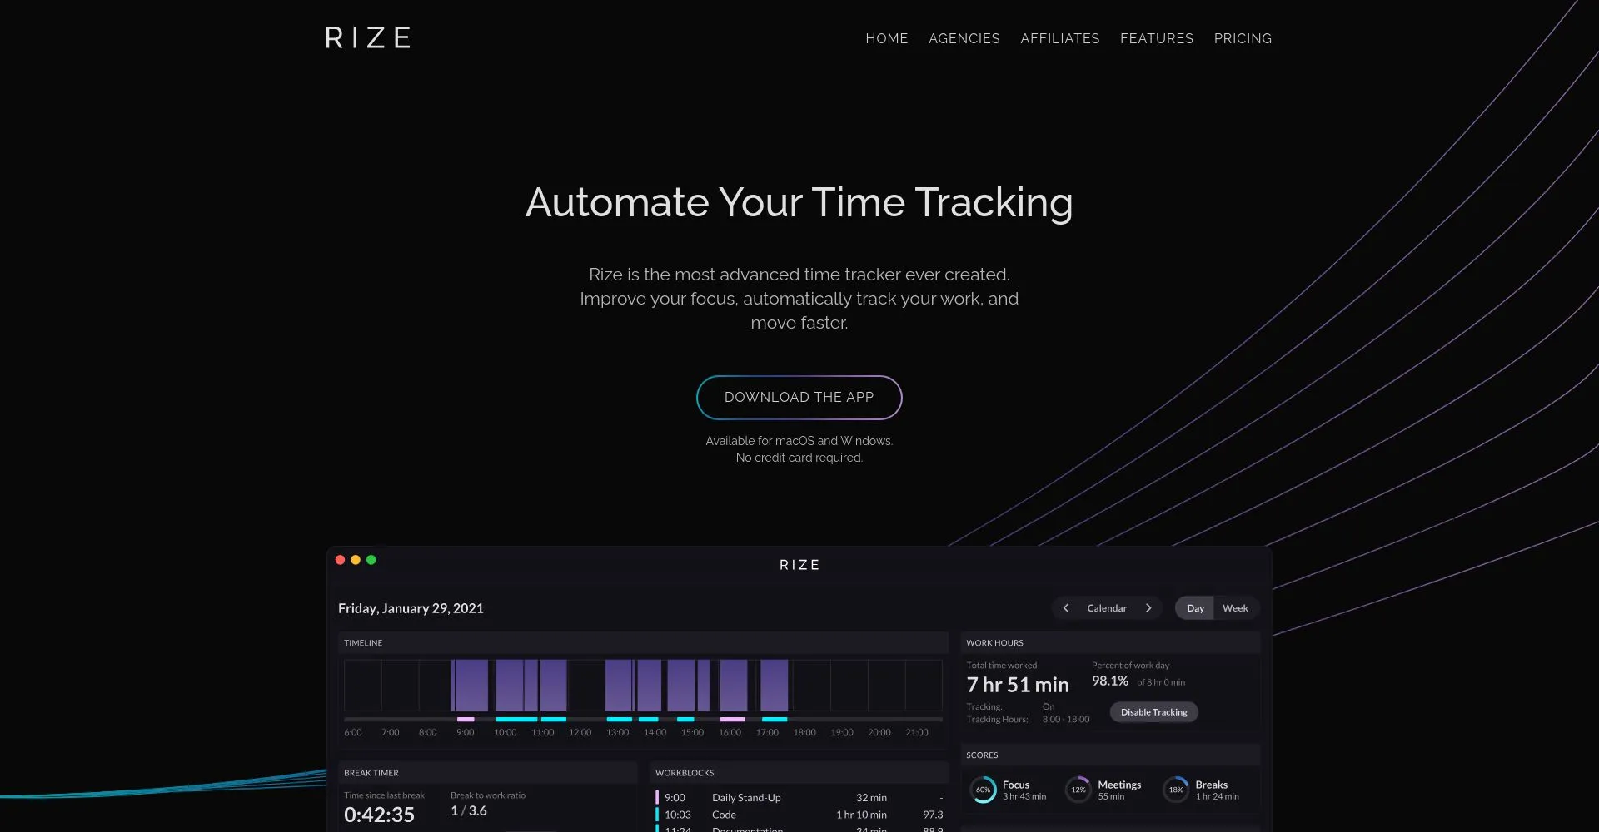
Task: Select the Daily Stand-Up workblock row
Action: 799,798
